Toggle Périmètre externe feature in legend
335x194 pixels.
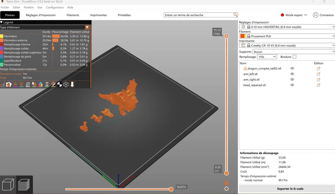[45, 40]
